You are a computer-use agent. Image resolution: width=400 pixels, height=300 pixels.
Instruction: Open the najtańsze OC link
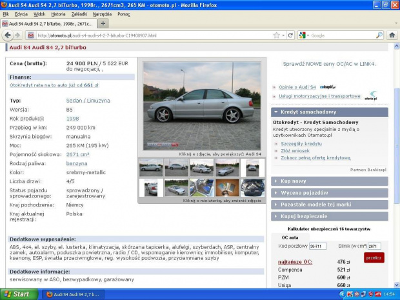295,262
